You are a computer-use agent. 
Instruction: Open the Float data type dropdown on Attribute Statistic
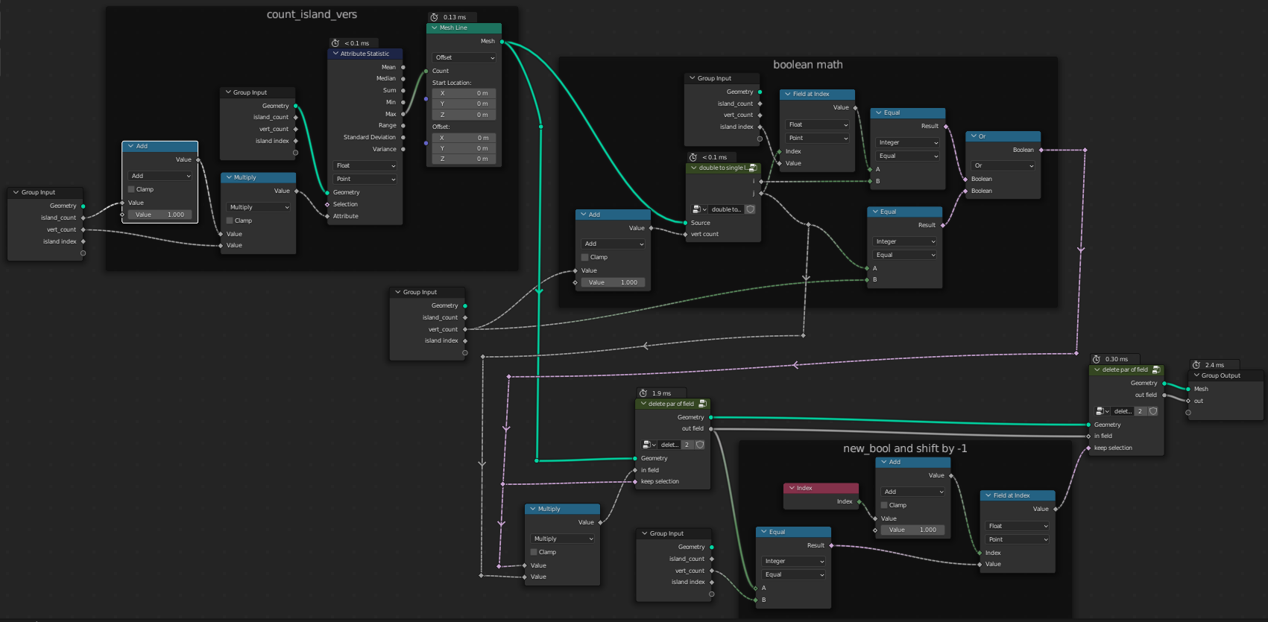point(365,165)
